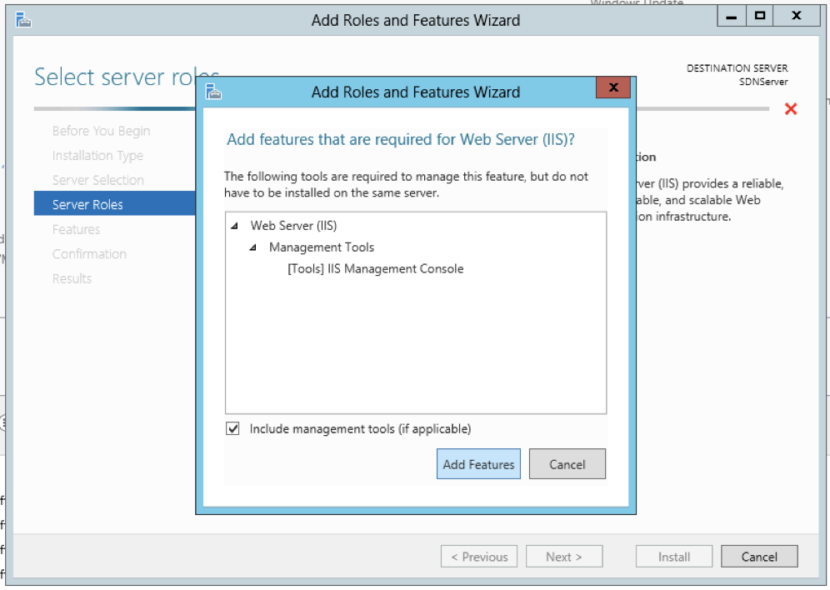Click the dialog heading about required features

pyautogui.click(x=401, y=140)
